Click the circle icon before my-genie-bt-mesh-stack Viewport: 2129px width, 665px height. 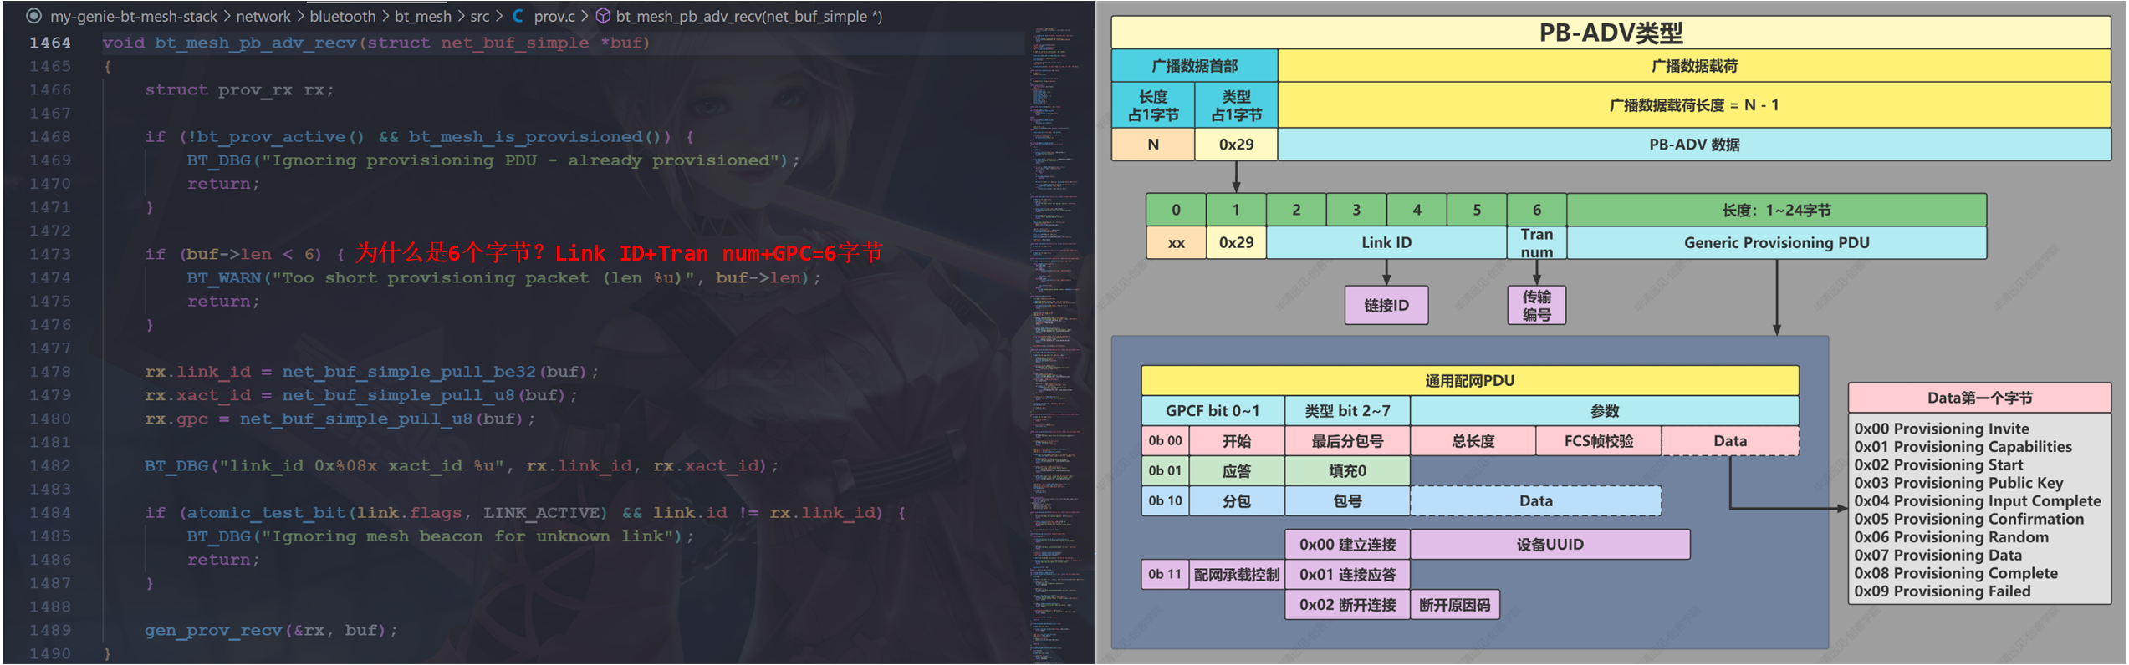(33, 16)
